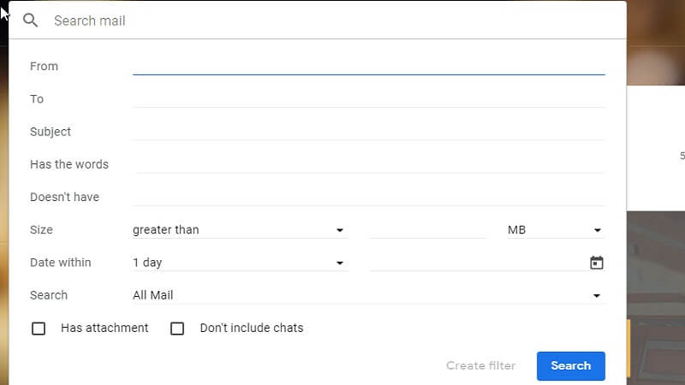685x385 pixels.
Task: Expand the MB size unit dropdown
Action: click(x=555, y=229)
